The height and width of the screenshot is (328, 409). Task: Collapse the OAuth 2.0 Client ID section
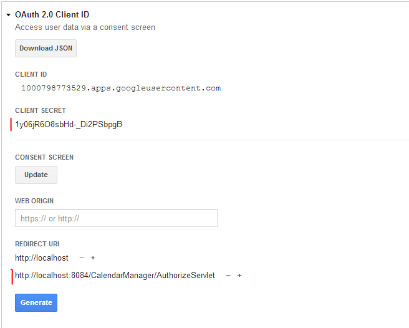8,15
